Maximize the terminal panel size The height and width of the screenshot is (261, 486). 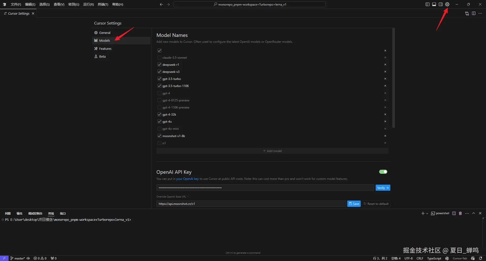[x=474, y=213]
